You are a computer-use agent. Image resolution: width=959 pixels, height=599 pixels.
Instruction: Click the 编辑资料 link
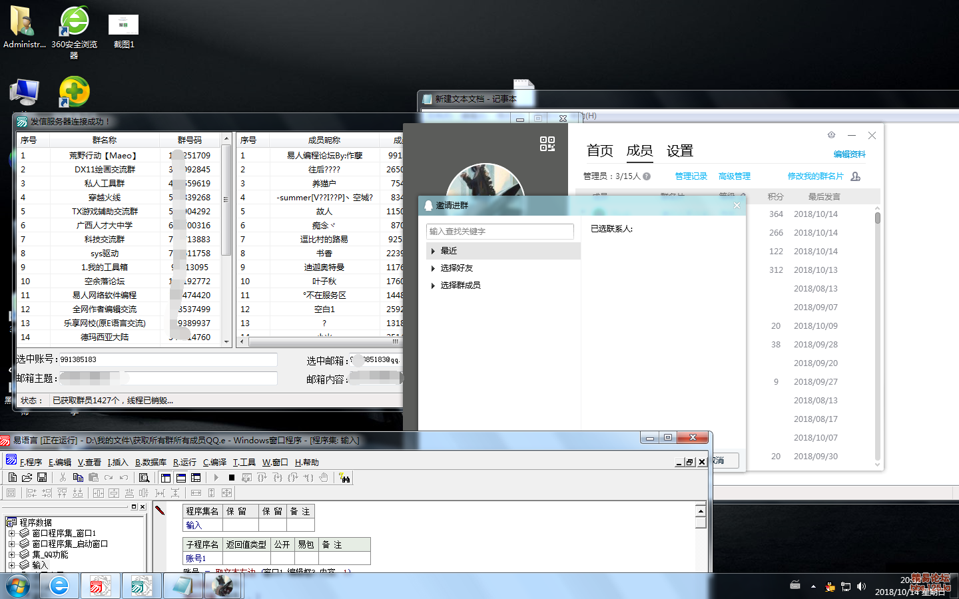pyautogui.click(x=849, y=154)
